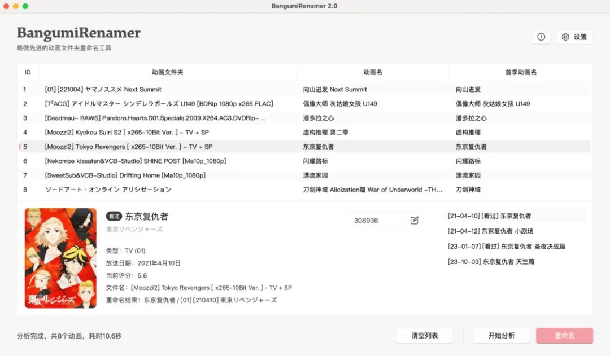This screenshot has height=356, width=610.
Task: Click the 重命名结果 line in details
Action: coord(191,300)
